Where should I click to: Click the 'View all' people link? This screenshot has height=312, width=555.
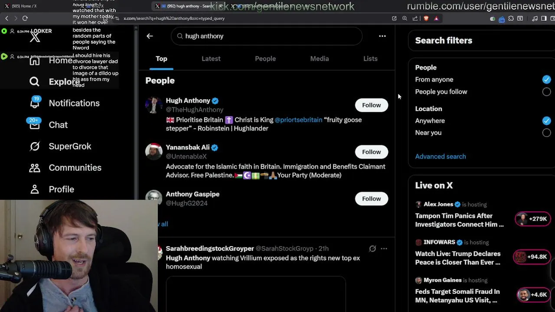click(x=163, y=224)
